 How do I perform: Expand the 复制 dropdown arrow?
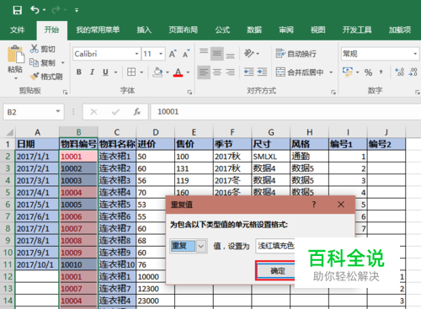pyautogui.click(x=63, y=62)
